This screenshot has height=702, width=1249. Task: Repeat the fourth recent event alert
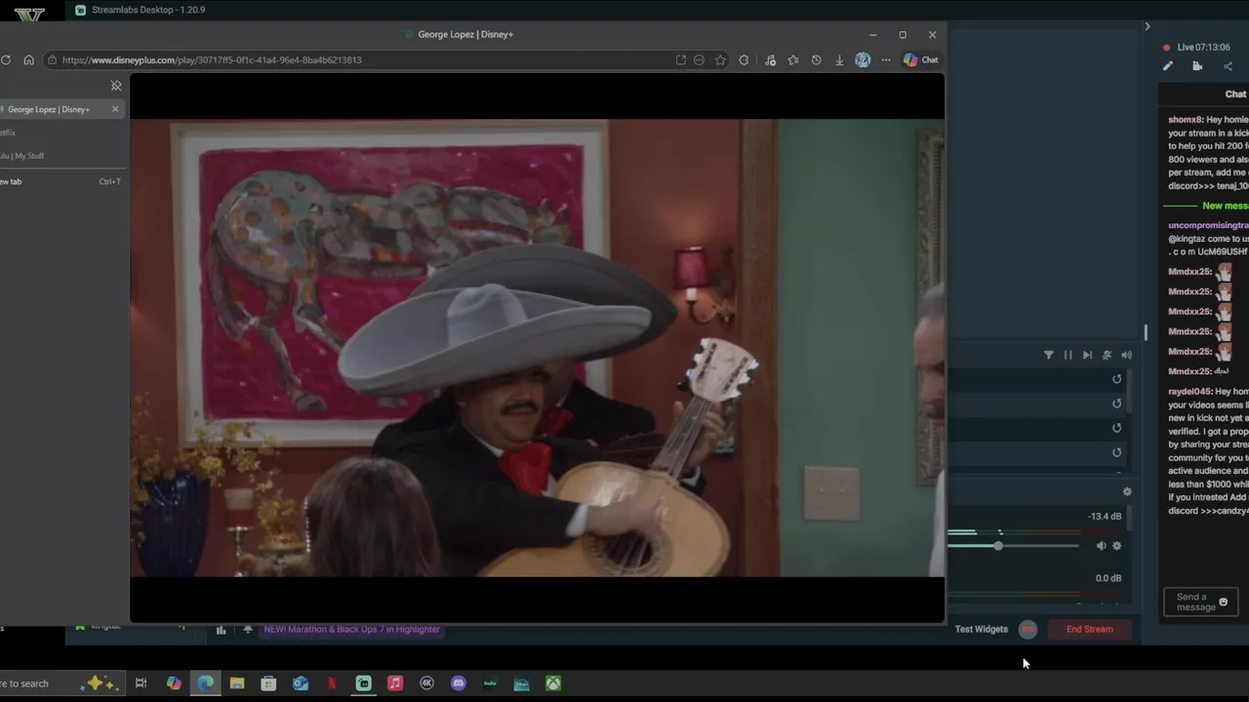tap(1117, 452)
